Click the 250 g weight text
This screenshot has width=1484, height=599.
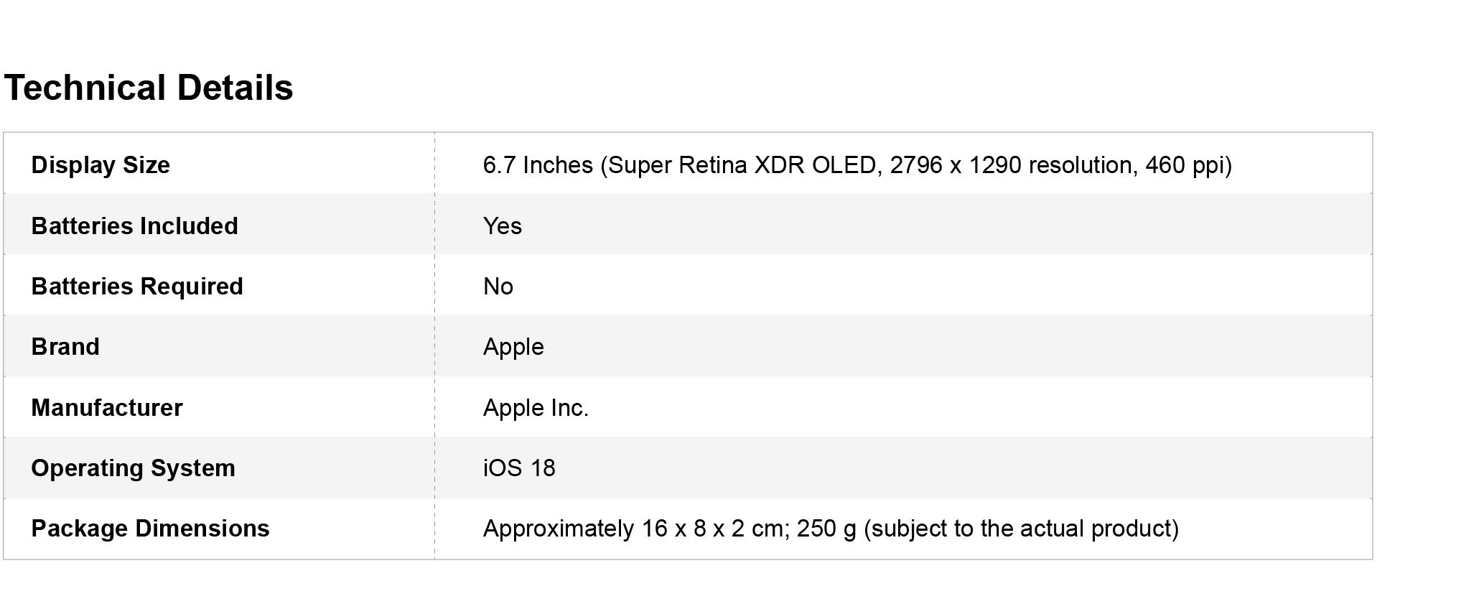[826, 529]
